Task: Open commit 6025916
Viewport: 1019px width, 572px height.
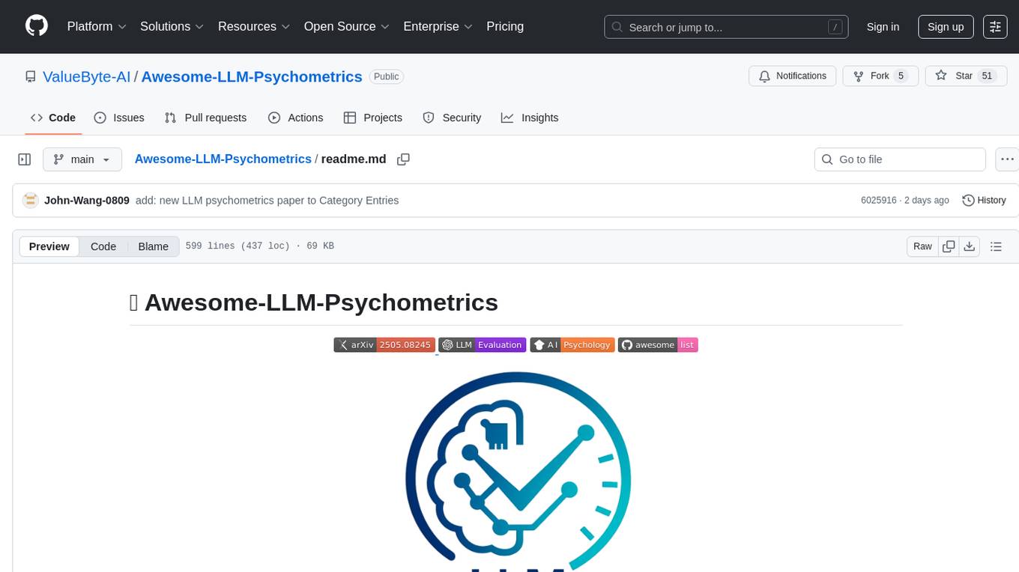Action: coord(879,200)
